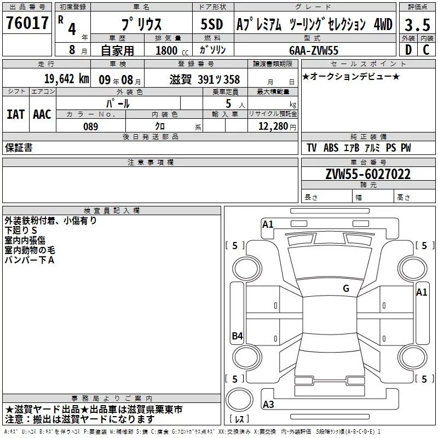Viewport: 438px width, 438px height.
Task: Select damage mark A1 on top bumper
Action: point(268,224)
